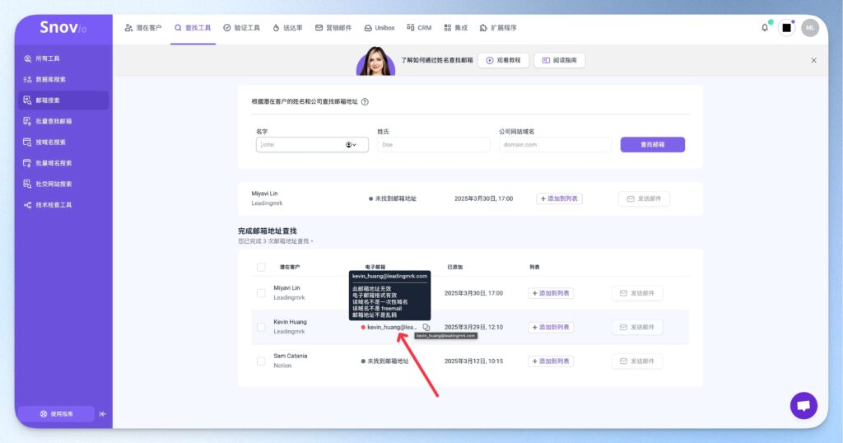843x443 pixels.
Task: Switch to the 潜在客户 tab
Action: [143, 28]
